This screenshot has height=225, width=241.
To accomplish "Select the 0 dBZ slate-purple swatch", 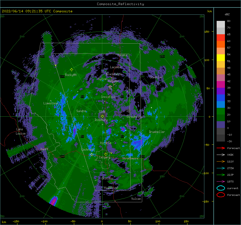I will click(221, 125).
